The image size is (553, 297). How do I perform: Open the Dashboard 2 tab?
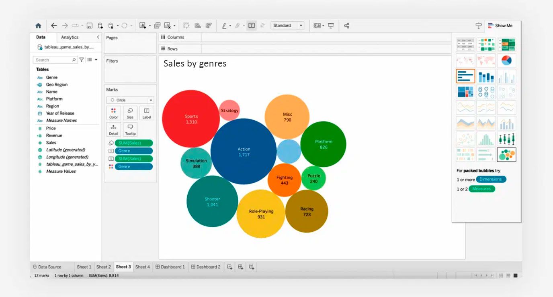206,267
